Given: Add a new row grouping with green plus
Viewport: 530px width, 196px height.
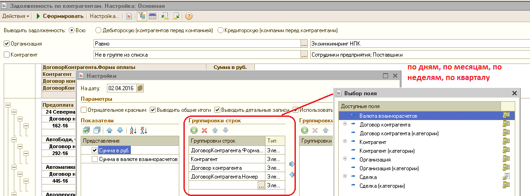Looking at the screenshot, I should (194, 131).
